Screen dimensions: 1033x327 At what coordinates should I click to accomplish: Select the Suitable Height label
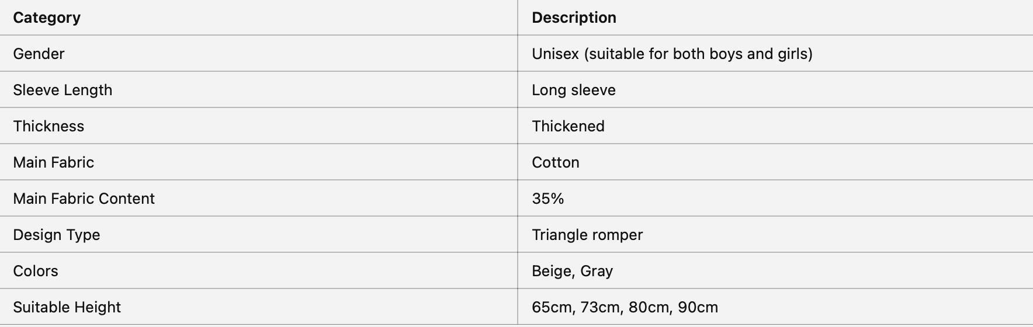pos(67,307)
